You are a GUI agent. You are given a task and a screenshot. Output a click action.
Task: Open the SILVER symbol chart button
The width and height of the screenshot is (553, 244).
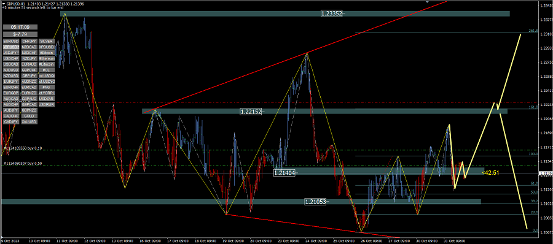click(47, 41)
